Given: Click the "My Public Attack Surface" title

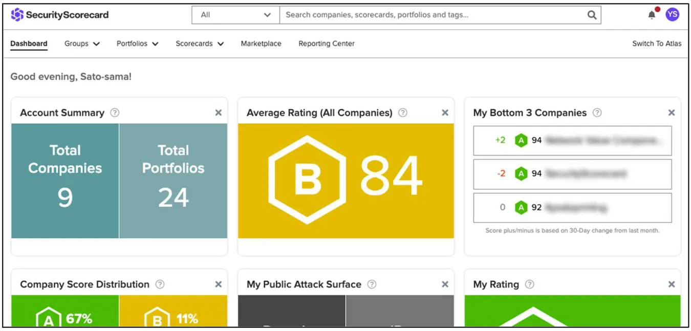Looking at the screenshot, I should 304,284.
